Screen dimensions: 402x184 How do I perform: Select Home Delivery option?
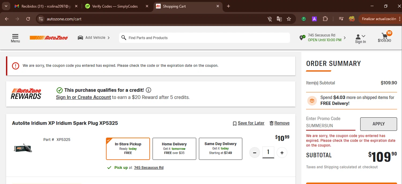tap(174, 149)
